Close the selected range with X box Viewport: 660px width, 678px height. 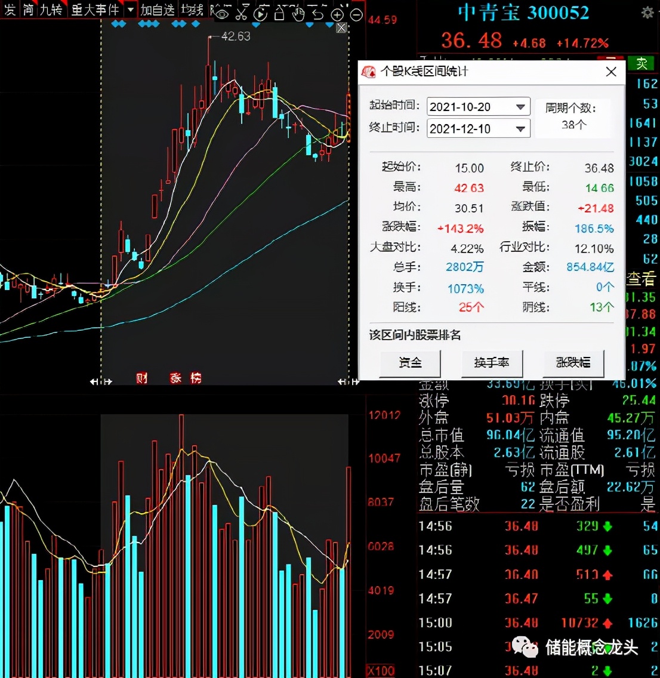(x=341, y=28)
